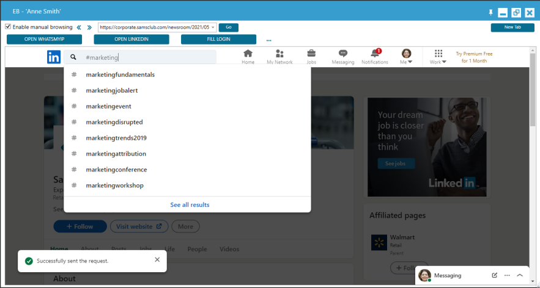Open the Walmart affiliated page link

point(402,237)
